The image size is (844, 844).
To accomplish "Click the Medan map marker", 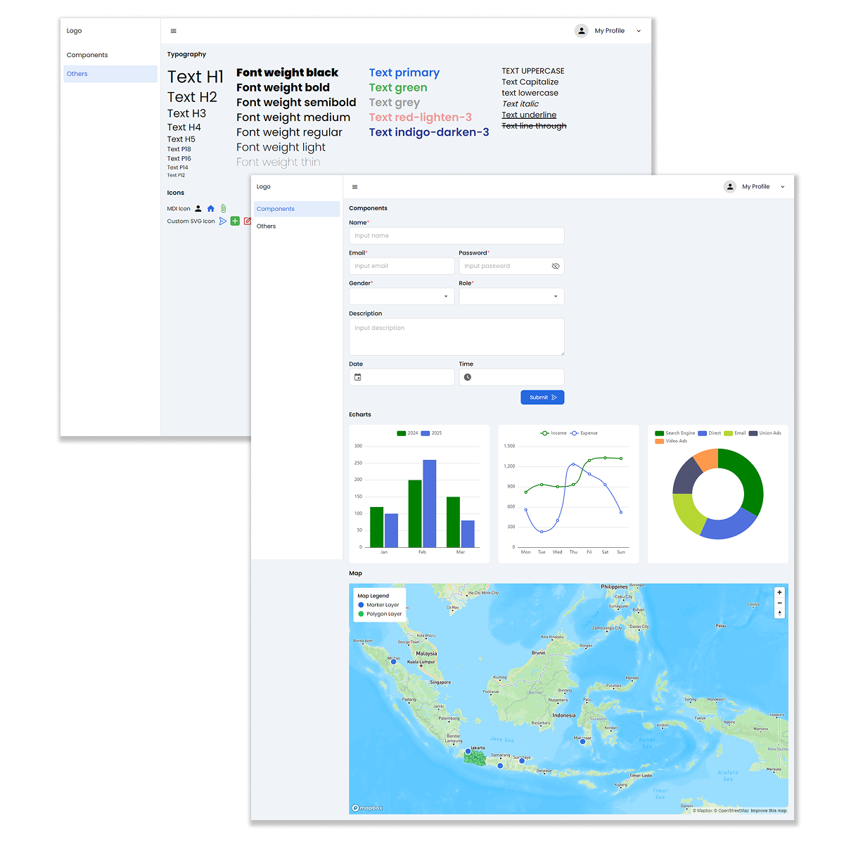I will point(394,662).
